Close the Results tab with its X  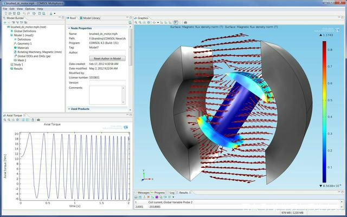(190, 193)
